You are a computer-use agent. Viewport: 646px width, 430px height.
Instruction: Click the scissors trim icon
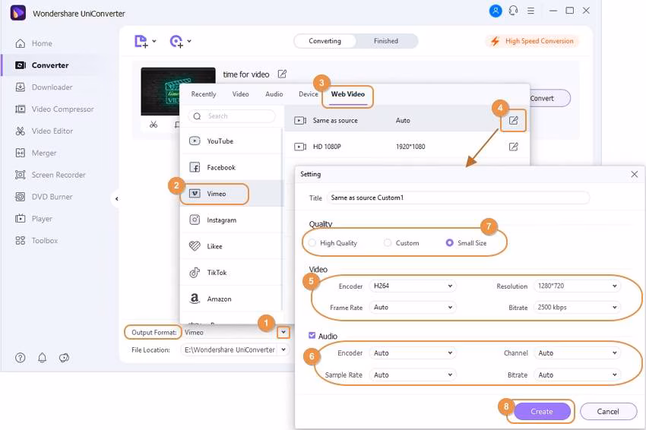[154, 125]
